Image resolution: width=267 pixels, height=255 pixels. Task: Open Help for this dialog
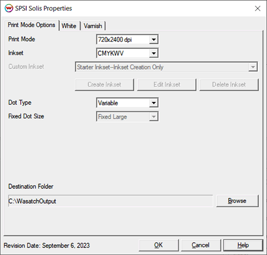click(x=243, y=245)
